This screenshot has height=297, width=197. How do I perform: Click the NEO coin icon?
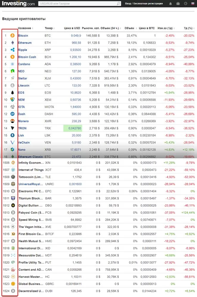(x=13, y=71)
